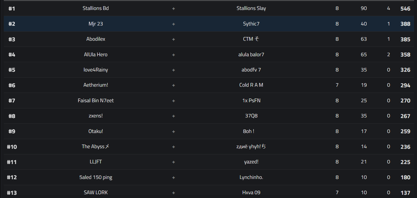This screenshot has width=417, height=198.
Task: Click plus sign in Stallions Bd row
Action: [173, 8]
